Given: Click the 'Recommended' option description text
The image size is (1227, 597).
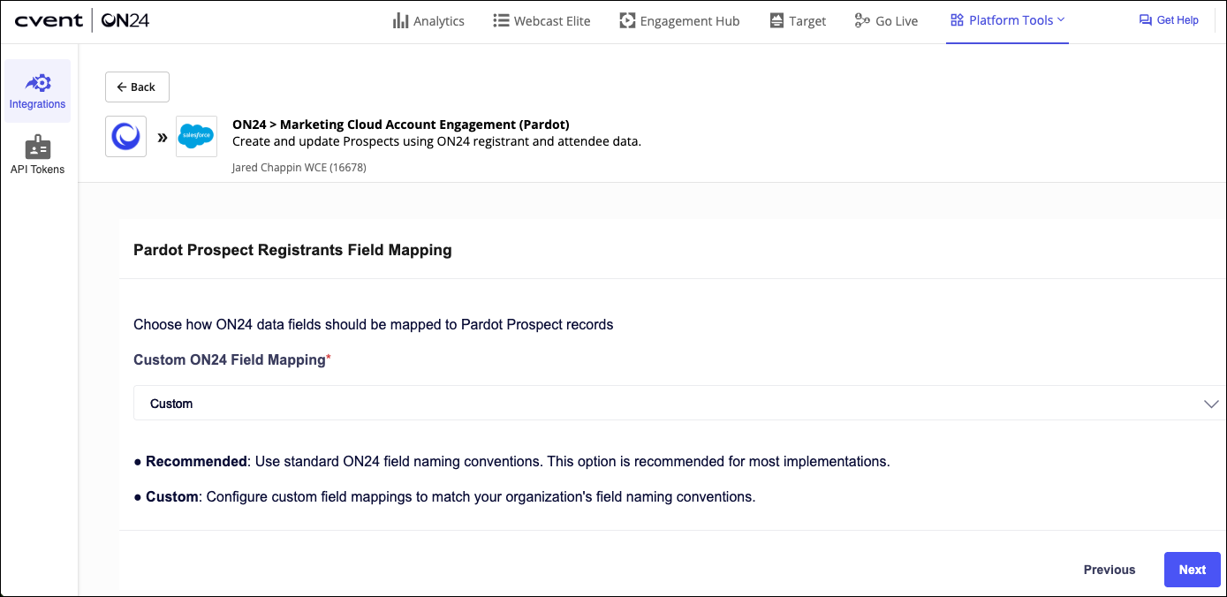Looking at the screenshot, I should (x=511, y=461).
